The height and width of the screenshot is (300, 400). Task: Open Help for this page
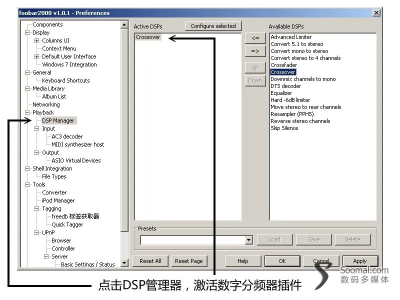[x=243, y=261]
